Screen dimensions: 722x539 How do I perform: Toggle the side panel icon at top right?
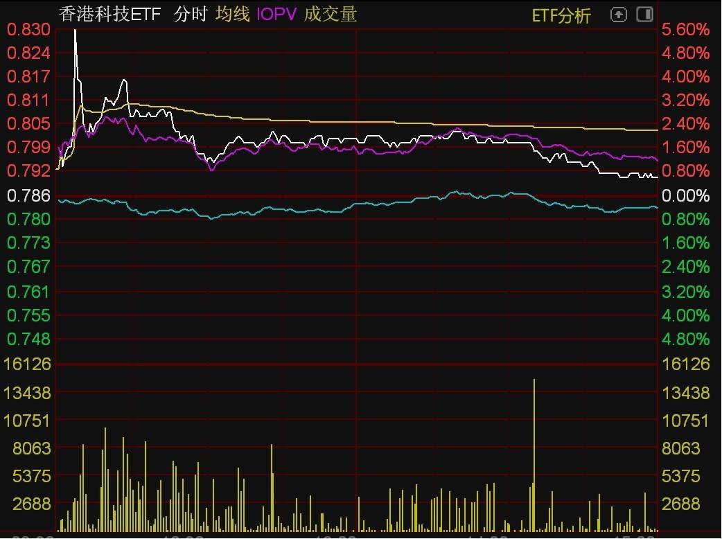pyautogui.click(x=644, y=15)
